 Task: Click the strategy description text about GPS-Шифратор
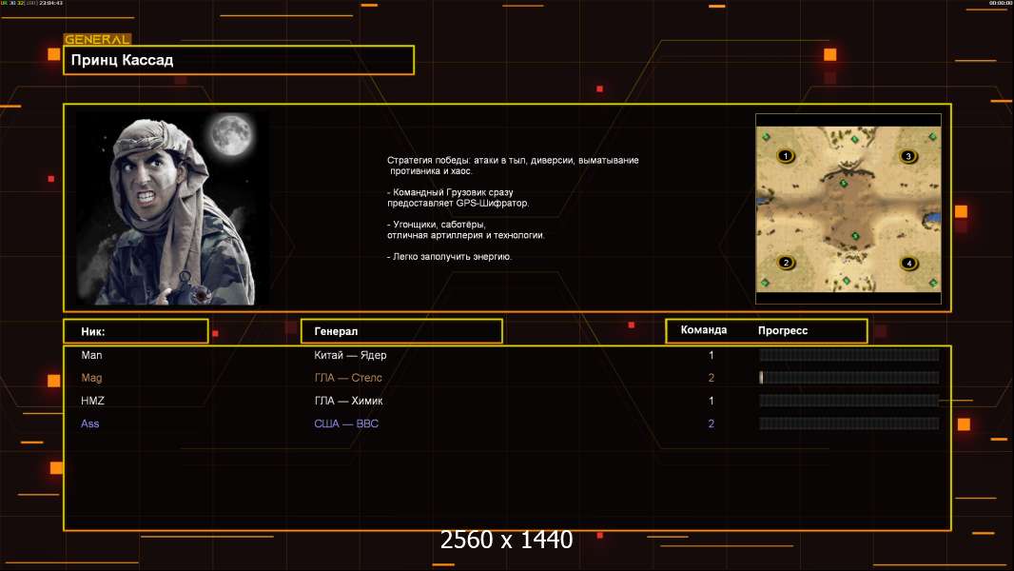point(458,197)
